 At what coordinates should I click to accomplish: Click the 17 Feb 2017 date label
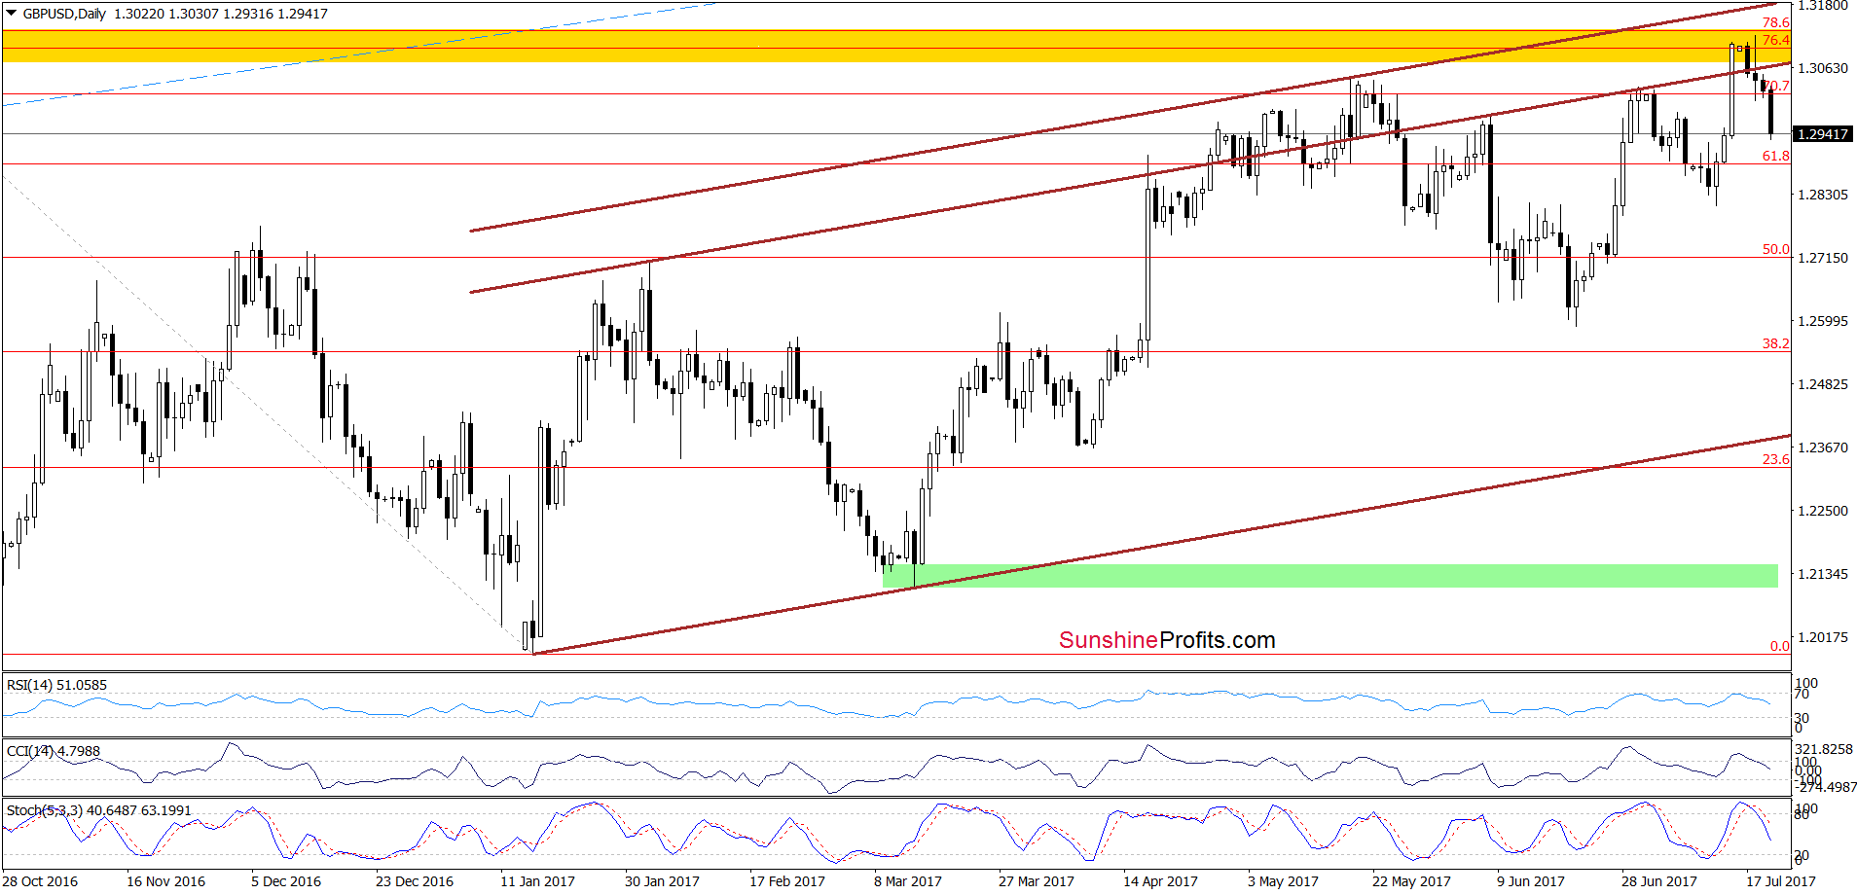coord(787,881)
